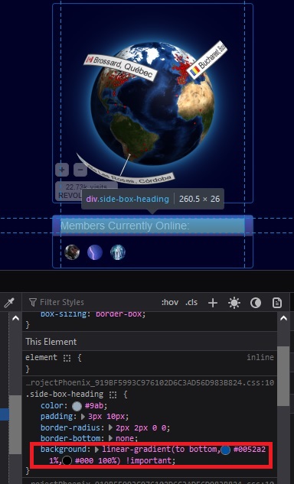The width and height of the screenshot is (294, 484).
Task: Open the ProjectPhoenix css:10 source link
Action: (x=150, y=383)
